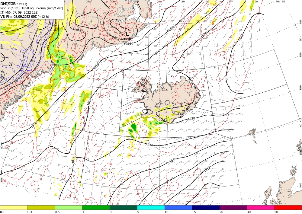Click the 'VT: Fim. 08.09.2022 00Z (+12 h)' line
Viewport: 302px width, 214px height.
(x=25, y=17)
